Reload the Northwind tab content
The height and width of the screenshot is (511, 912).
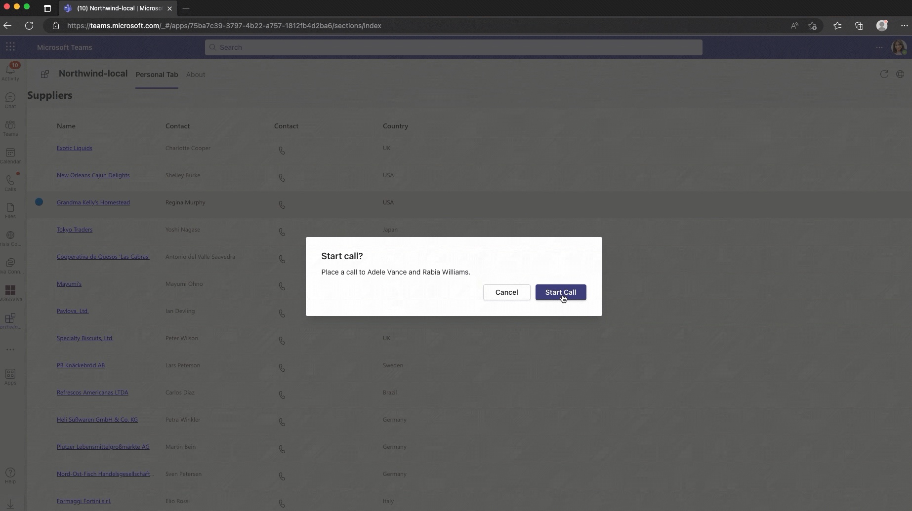884,74
